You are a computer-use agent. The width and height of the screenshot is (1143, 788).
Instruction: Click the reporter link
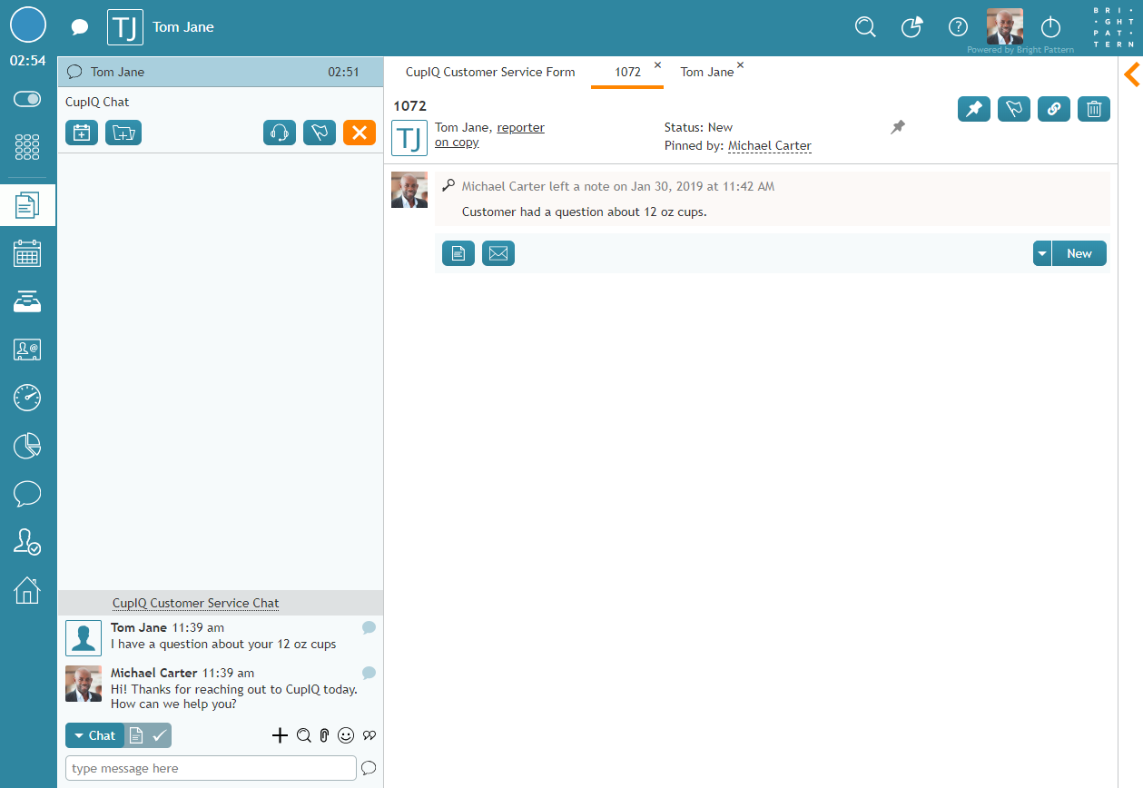point(521,128)
